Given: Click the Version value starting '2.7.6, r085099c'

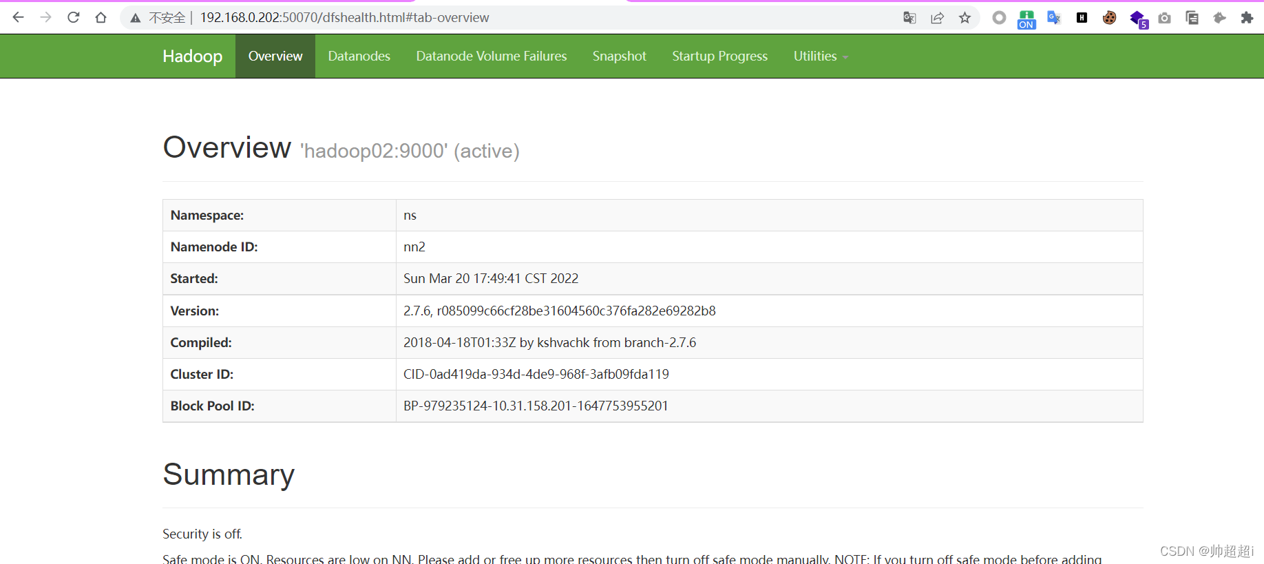Looking at the screenshot, I should [x=560, y=311].
